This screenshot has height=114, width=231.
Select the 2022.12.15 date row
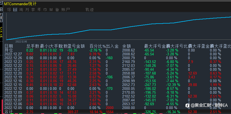[x=13, y=85]
